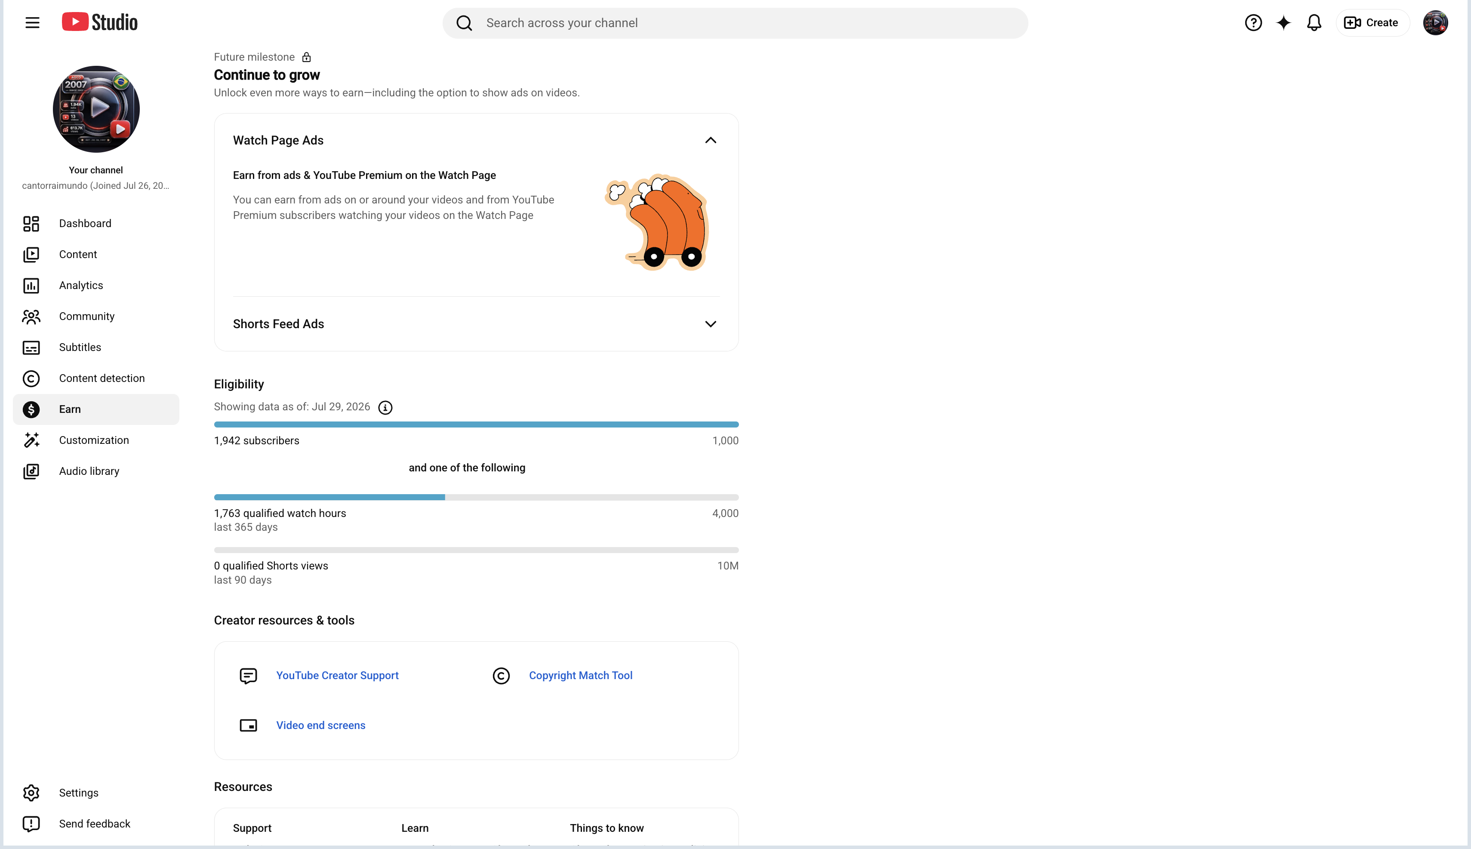Select Subtitles in the sidebar

coord(96,347)
